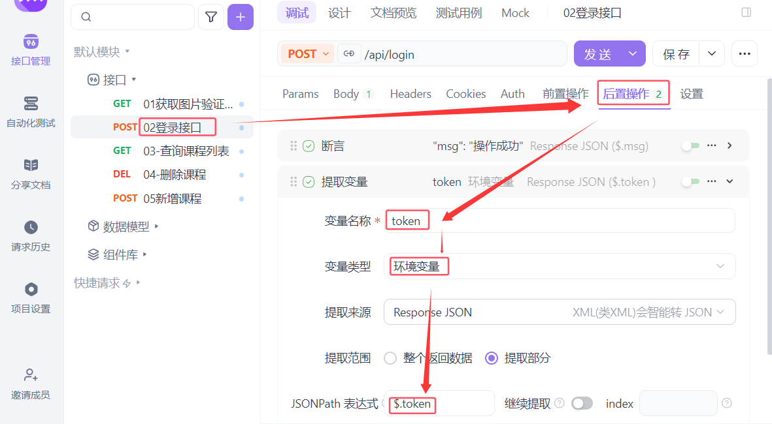The image size is (772, 424).
Task: Expand the 数据模型 tree node
Action: point(157,226)
